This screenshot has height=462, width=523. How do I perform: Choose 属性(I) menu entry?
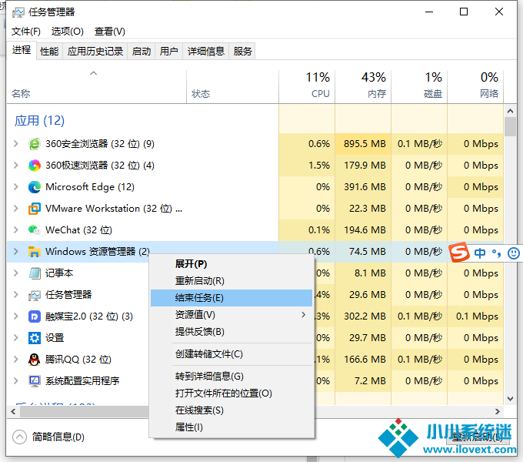tap(232, 427)
